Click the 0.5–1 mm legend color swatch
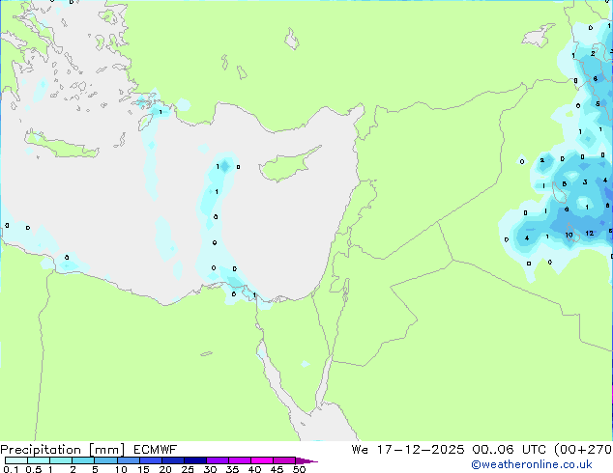The width and height of the screenshot is (613, 473). click(39, 460)
